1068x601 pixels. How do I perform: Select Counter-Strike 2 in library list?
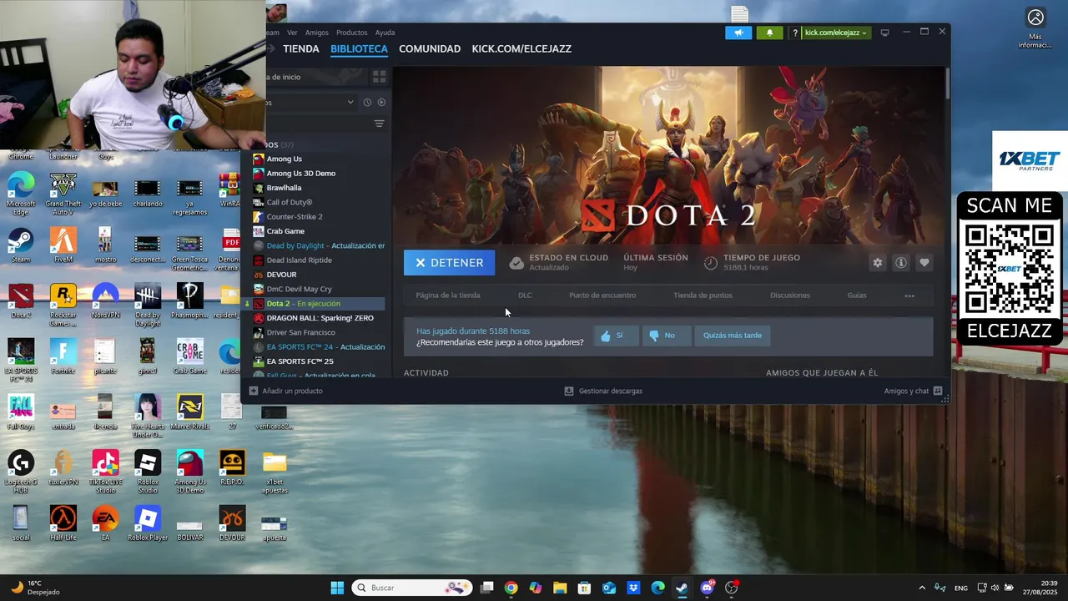[x=318, y=217]
